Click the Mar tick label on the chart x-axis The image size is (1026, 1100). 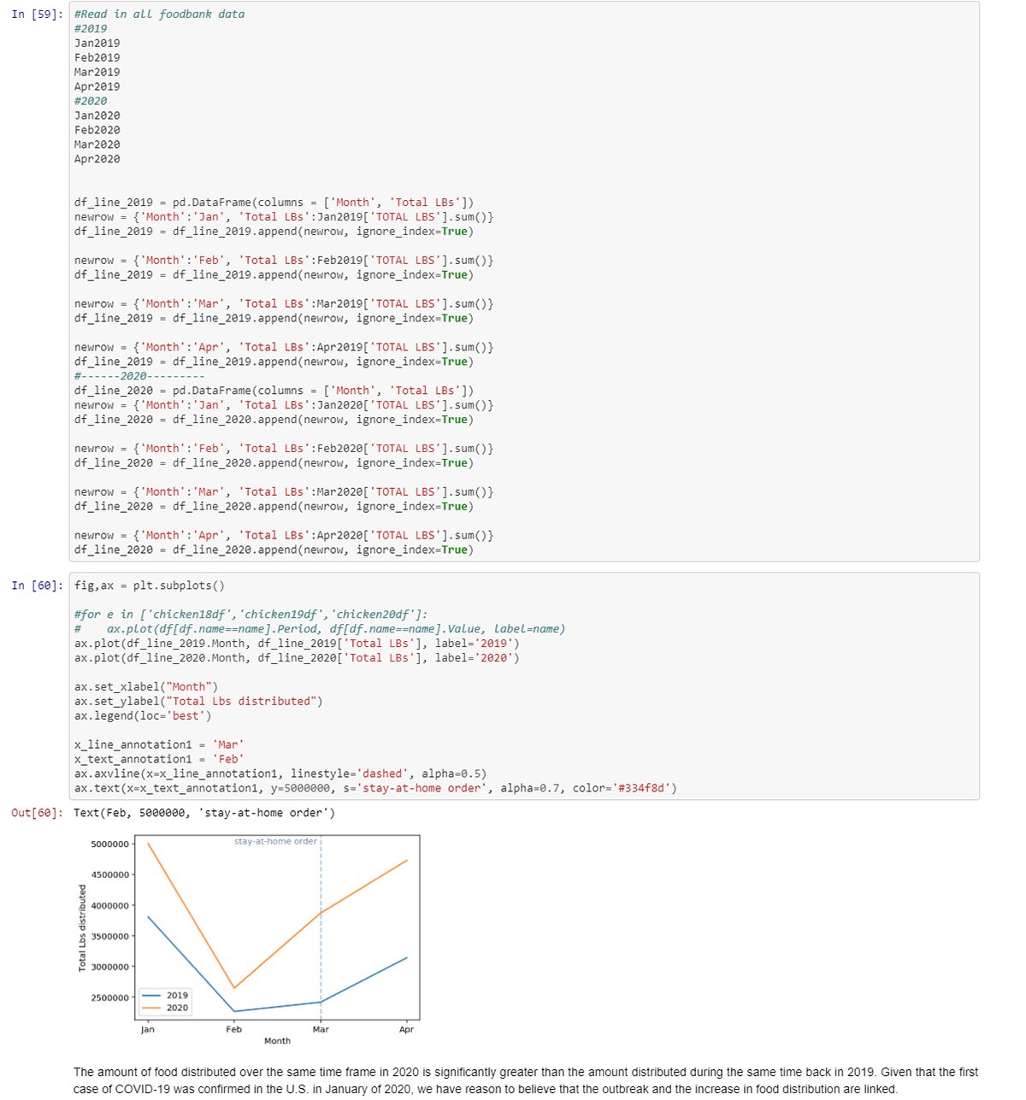click(321, 1030)
